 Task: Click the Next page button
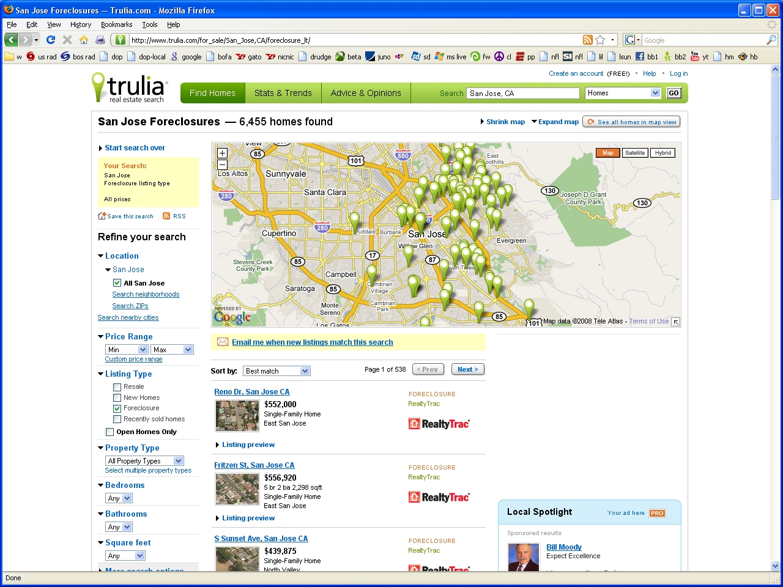[x=468, y=369]
